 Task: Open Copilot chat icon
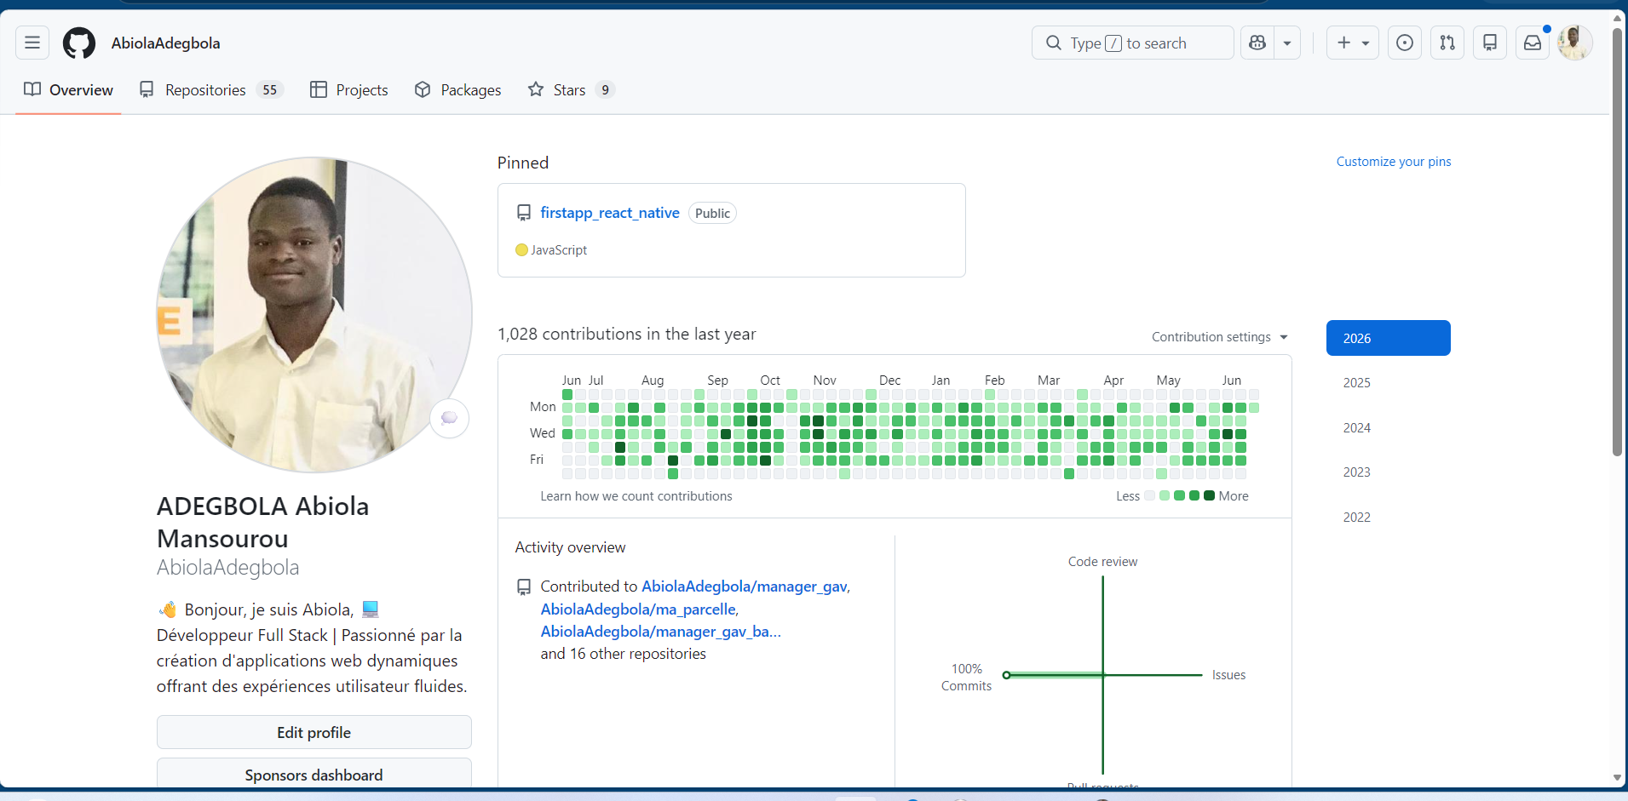point(1257,43)
